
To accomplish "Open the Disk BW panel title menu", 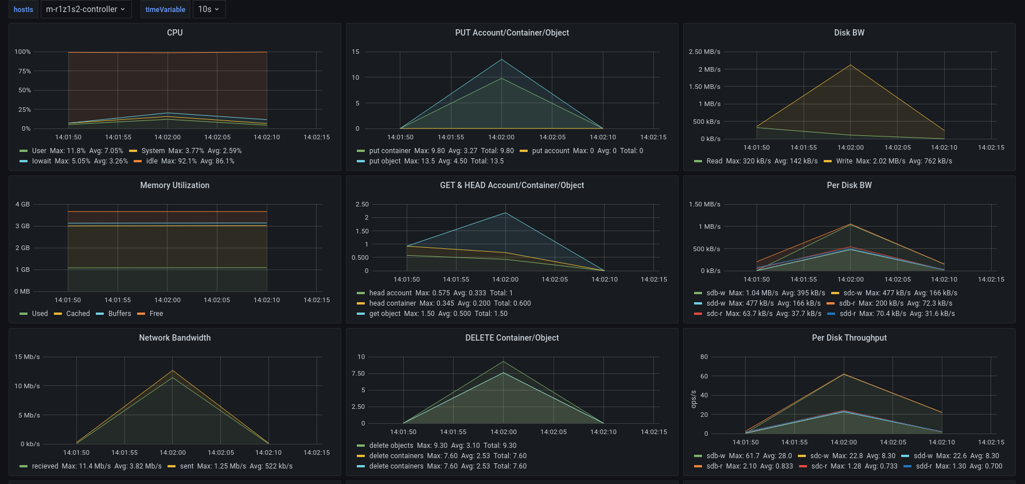I will click(849, 33).
